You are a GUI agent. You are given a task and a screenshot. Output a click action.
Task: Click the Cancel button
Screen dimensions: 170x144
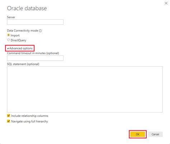(x=155, y=134)
